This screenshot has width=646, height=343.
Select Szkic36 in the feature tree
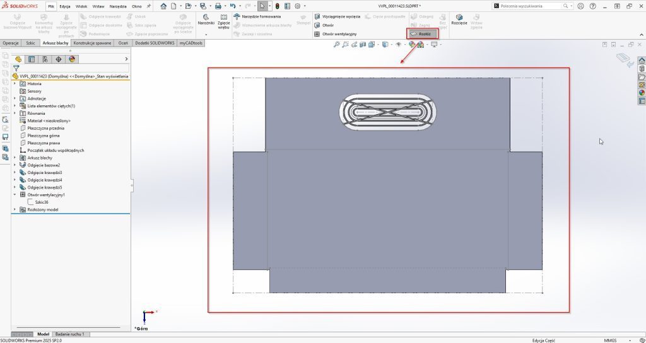click(42, 202)
